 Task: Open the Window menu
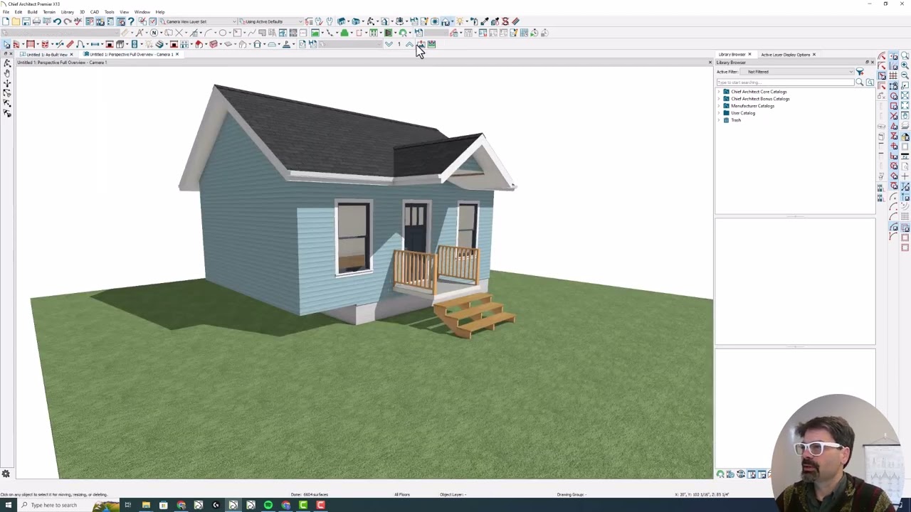click(142, 12)
